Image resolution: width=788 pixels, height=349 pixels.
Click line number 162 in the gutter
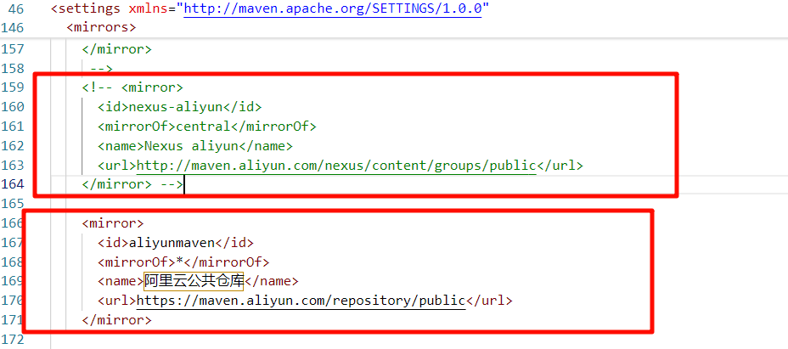tap(13, 145)
